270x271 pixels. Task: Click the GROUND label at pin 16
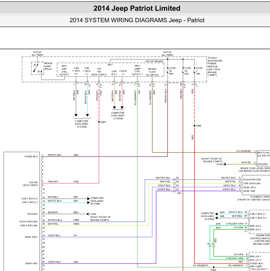(x=32, y=214)
